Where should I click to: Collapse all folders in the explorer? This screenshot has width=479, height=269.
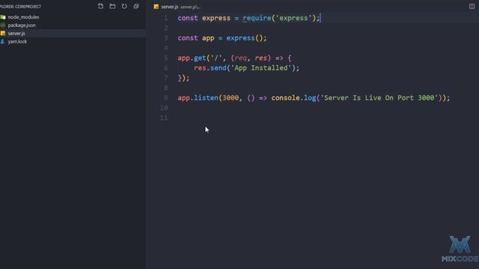pos(136,6)
